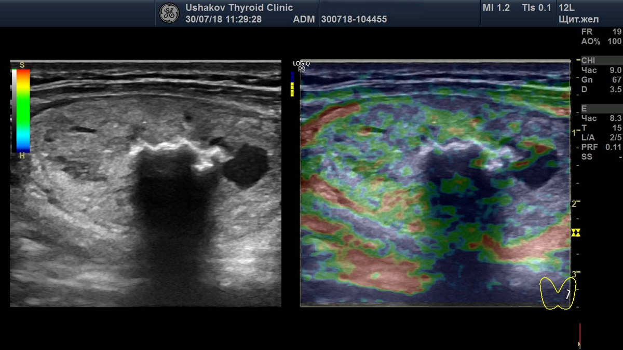Click the date 30/07/18 11:29:28
Image resolution: width=623 pixels, height=350 pixels.
[x=223, y=20]
